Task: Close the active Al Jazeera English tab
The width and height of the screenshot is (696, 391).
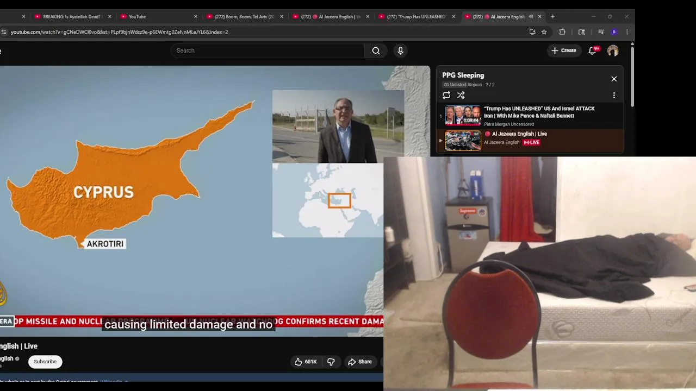Action: (x=539, y=17)
